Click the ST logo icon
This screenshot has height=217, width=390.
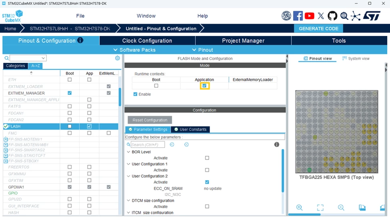[x=372, y=16]
